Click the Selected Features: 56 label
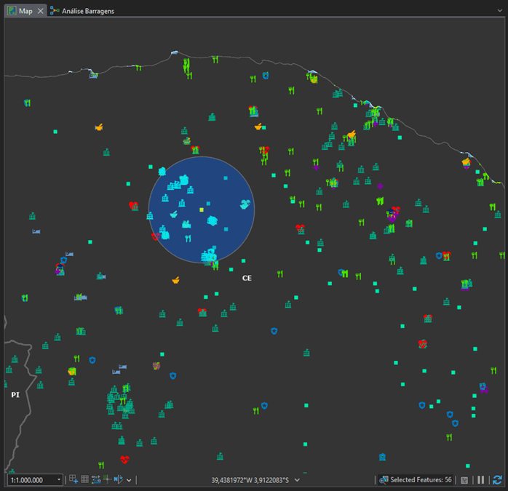This screenshot has width=508, height=491. point(421,480)
